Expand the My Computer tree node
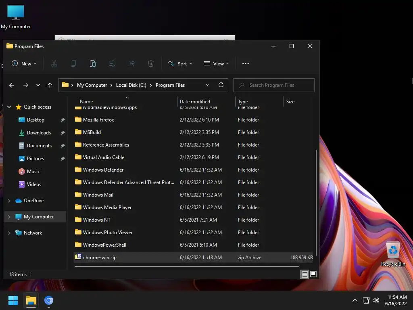This screenshot has height=310, width=413. point(9,217)
